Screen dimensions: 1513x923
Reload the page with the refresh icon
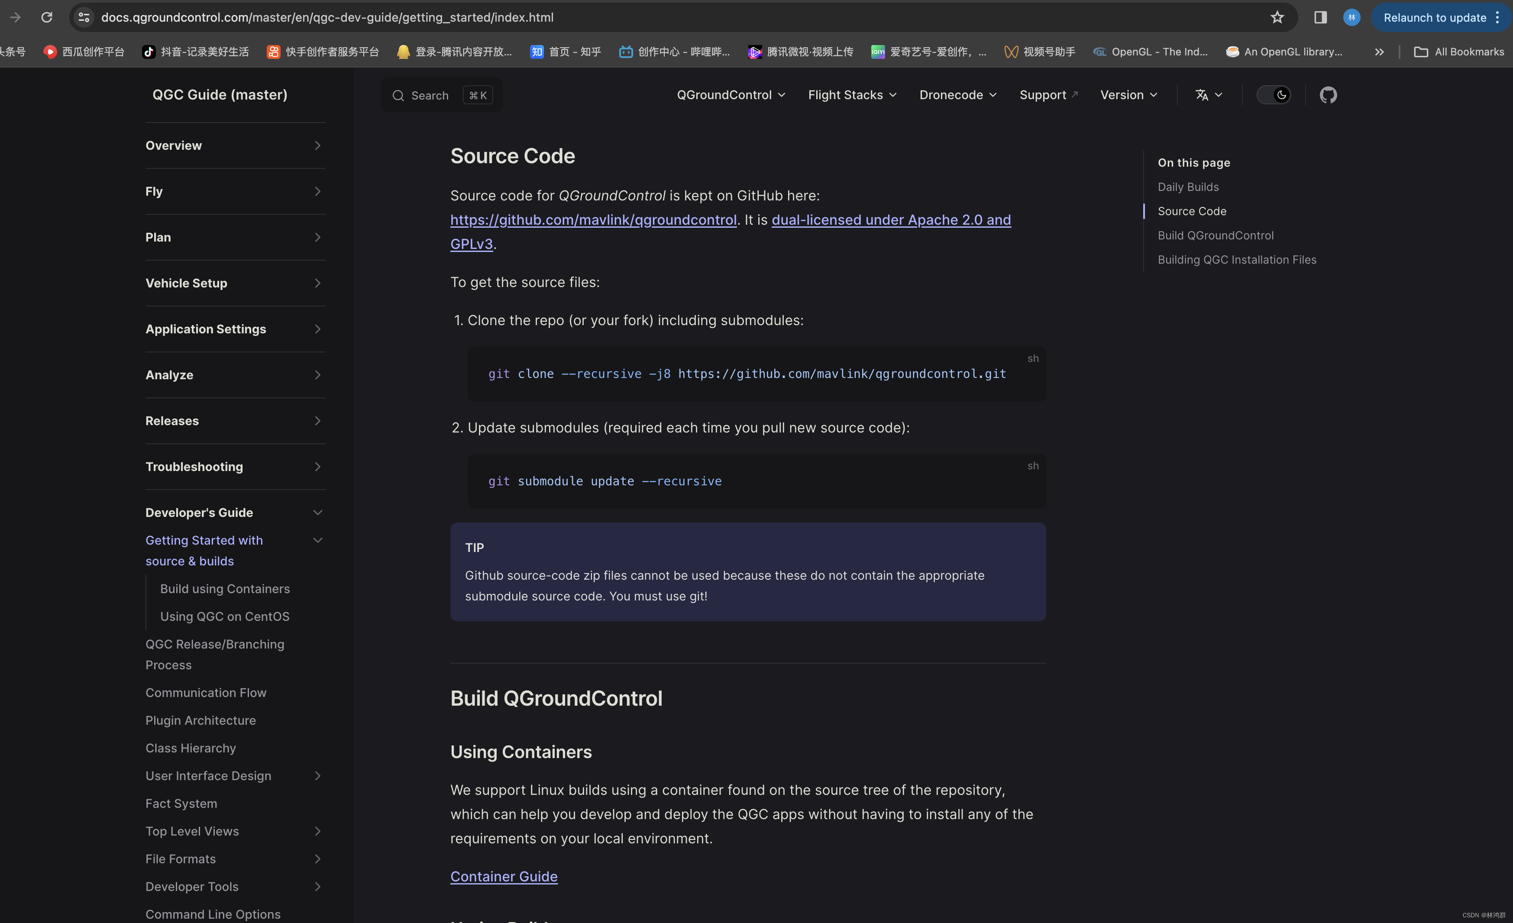[x=47, y=17]
